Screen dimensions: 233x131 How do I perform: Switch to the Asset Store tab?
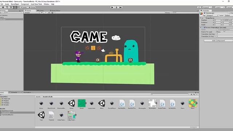point(55,11)
